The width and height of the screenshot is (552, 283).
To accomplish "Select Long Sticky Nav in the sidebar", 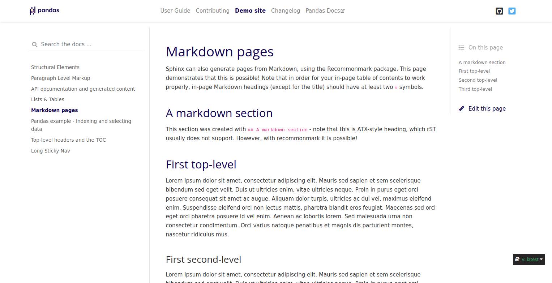I will 50,150.
